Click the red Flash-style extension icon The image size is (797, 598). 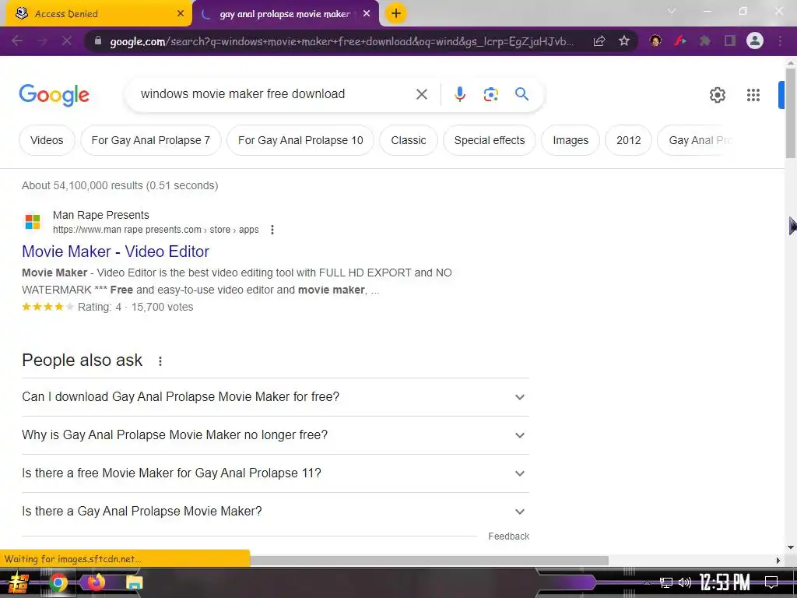[680, 40]
